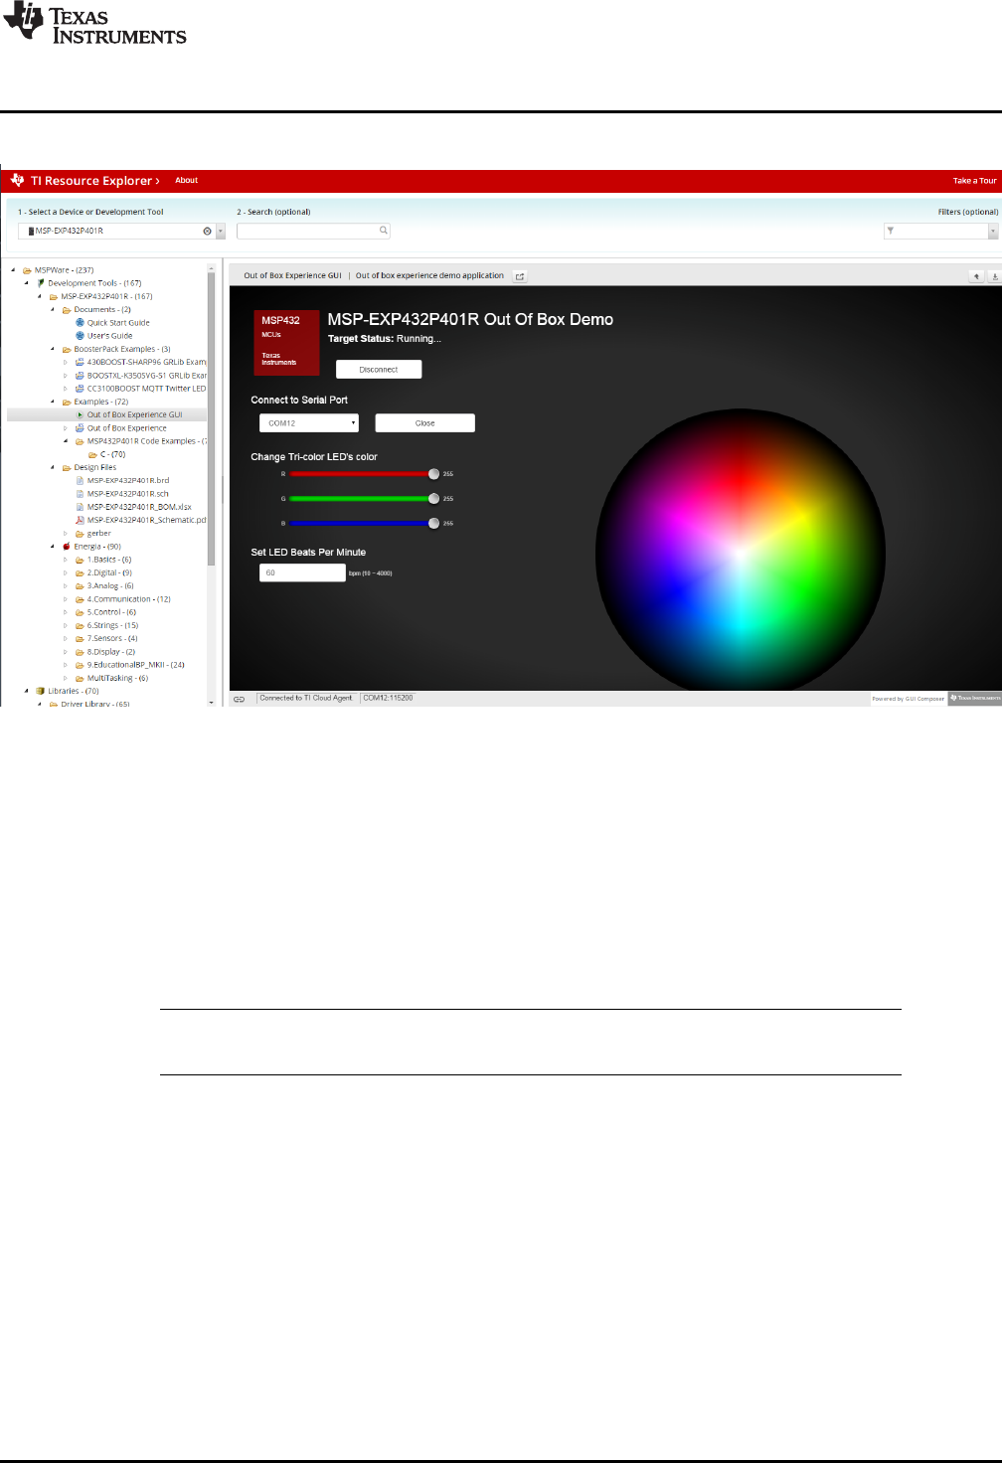Open the Filters dropdown arrow

pyautogui.click(x=992, y=231)
